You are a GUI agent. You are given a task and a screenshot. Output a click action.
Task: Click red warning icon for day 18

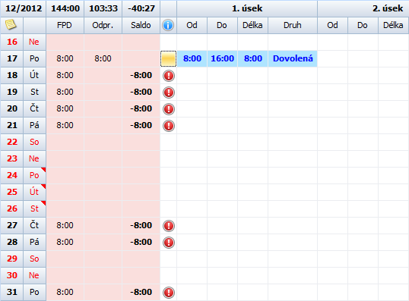[x=169, y=76]
